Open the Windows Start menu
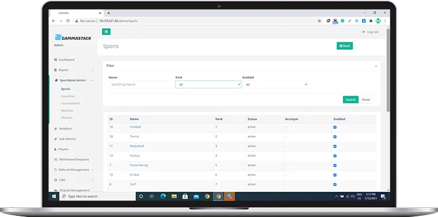Screen dimensions: 438x217 point(54,196)
